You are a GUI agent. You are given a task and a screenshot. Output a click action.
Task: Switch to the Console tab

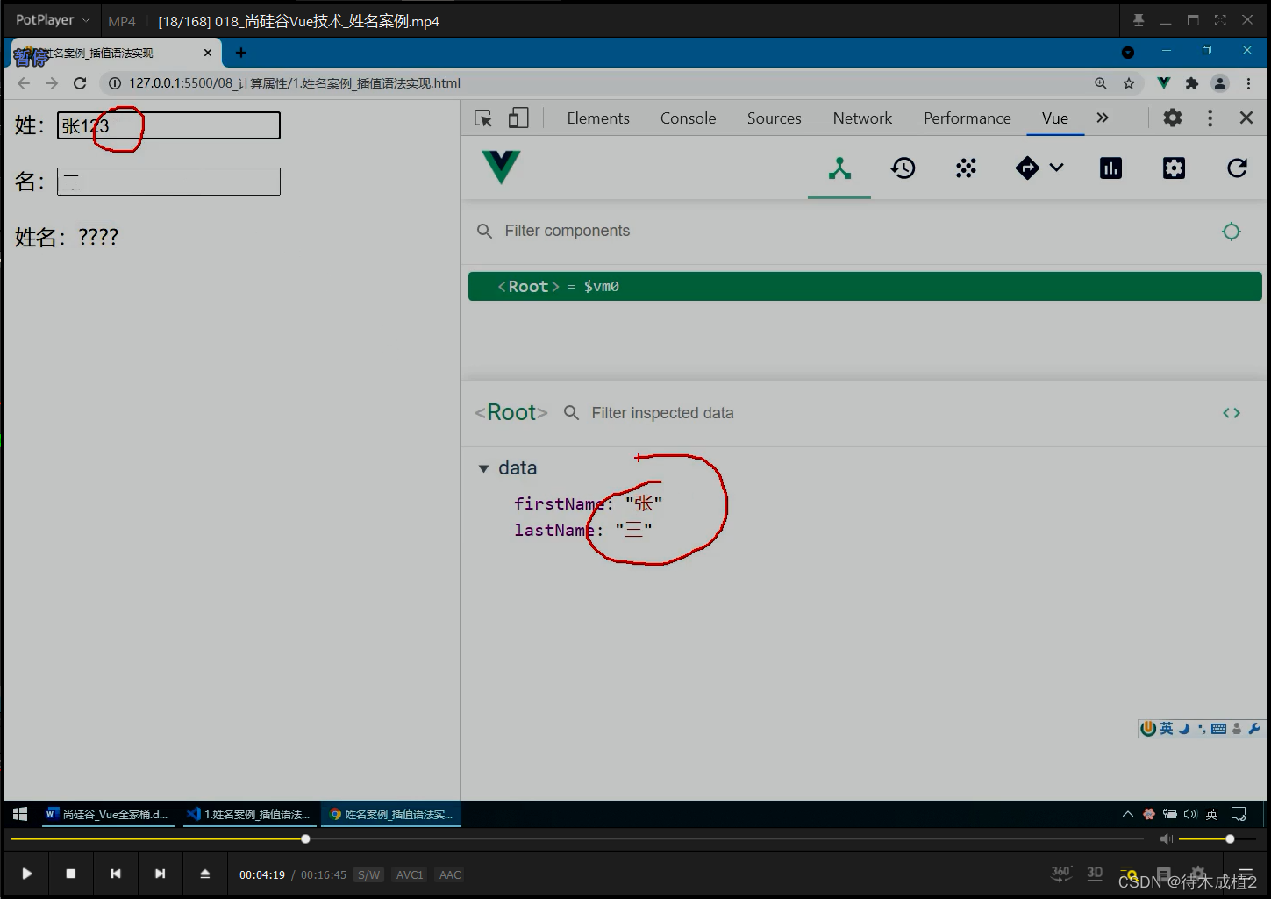click(x=689, y=118)
